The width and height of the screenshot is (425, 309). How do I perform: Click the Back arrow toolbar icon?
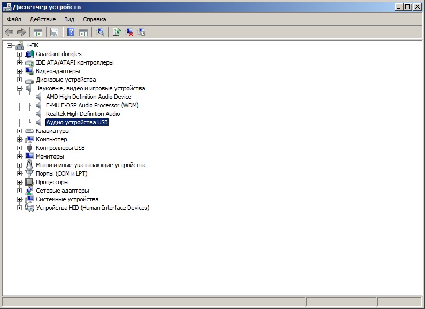(9, 33)
